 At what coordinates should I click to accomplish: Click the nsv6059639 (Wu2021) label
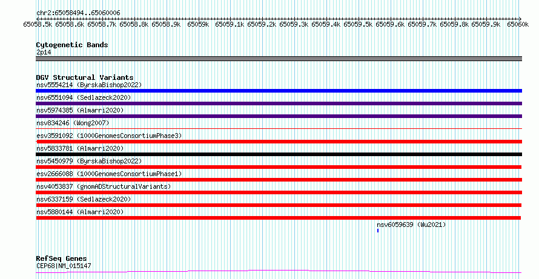point(411,225)
